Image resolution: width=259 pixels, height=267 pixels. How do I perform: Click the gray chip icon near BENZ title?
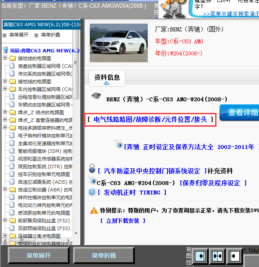tap(96, 96)
